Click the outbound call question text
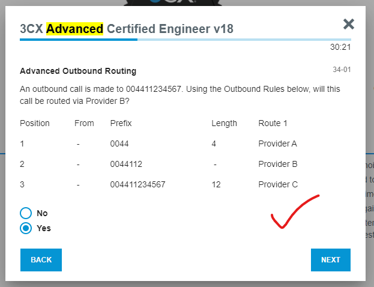The image size is (374, 287). coord(180,95)
